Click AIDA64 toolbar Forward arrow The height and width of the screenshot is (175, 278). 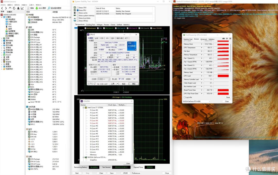(x=6, y=8)
